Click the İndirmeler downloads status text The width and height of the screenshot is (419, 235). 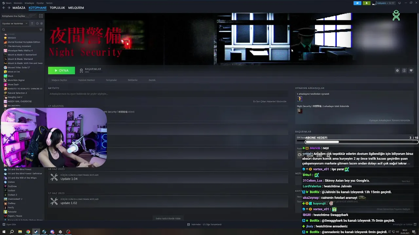[206, 225]
